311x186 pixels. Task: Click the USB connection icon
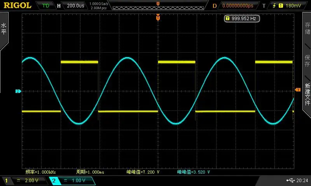[290, 180]
